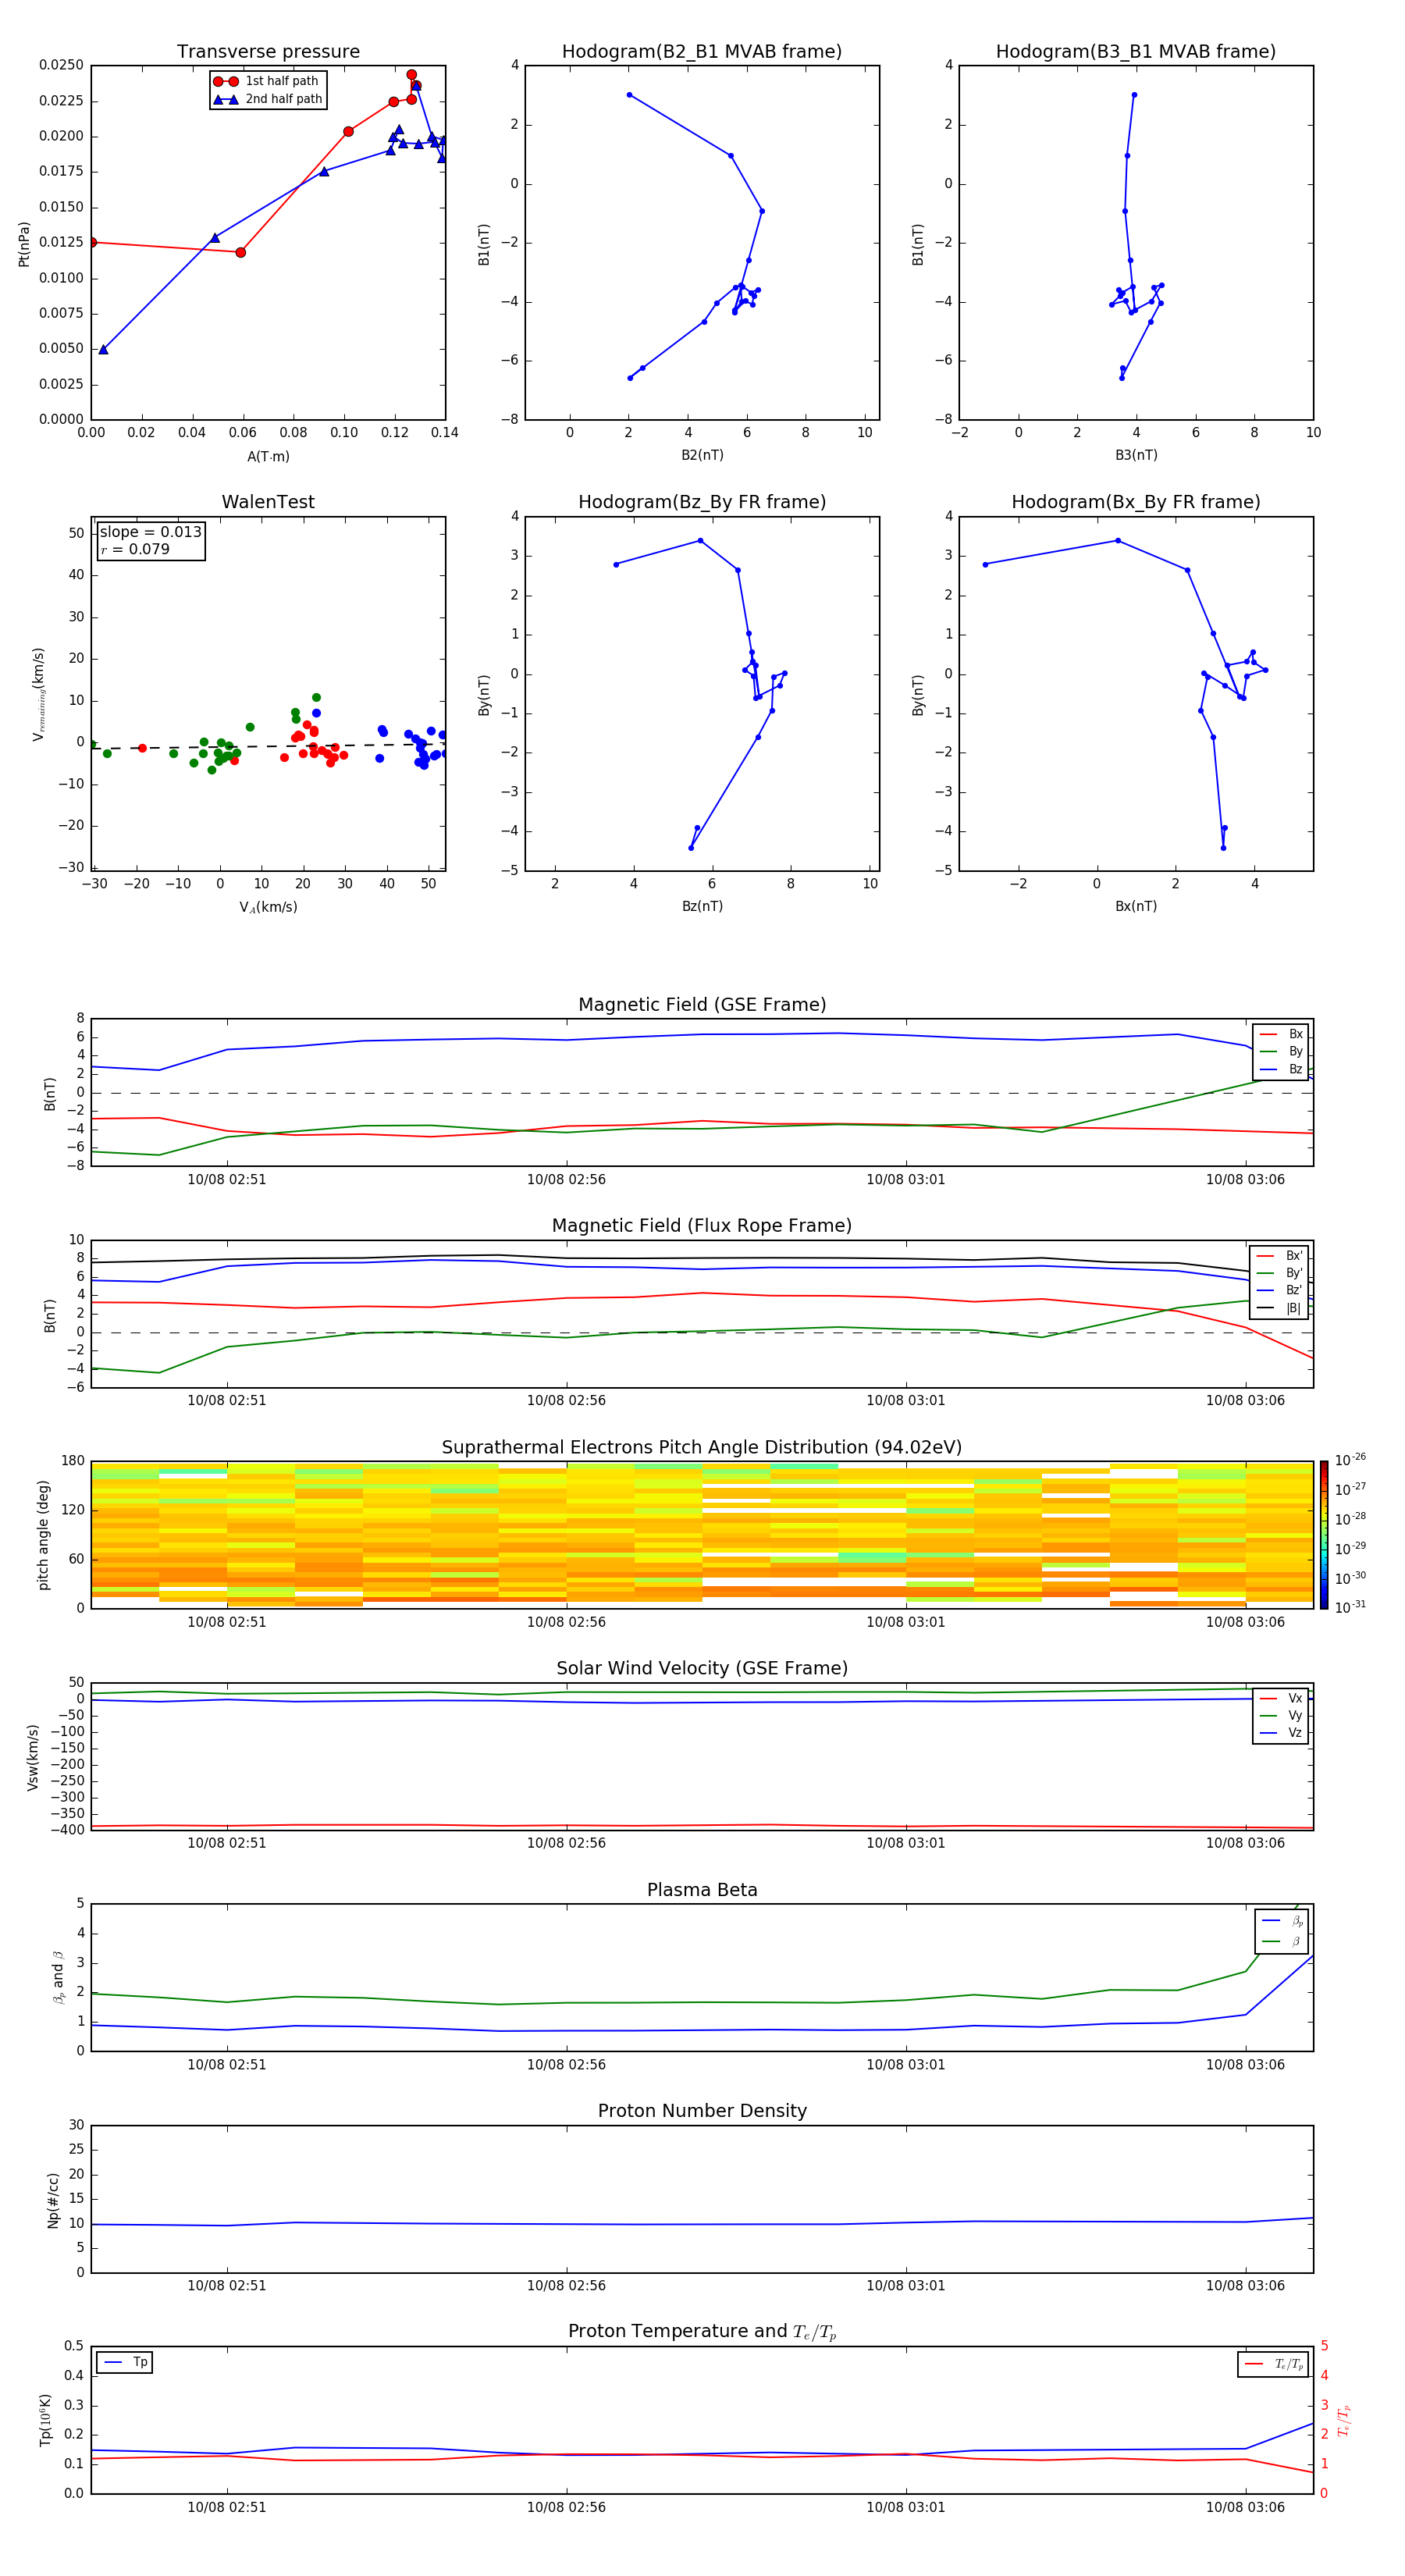The image size is (1405, 2576).
Task: Click 'Solar Wind Velocity (GSE Frame)' title
Action: click(702, 1669)
